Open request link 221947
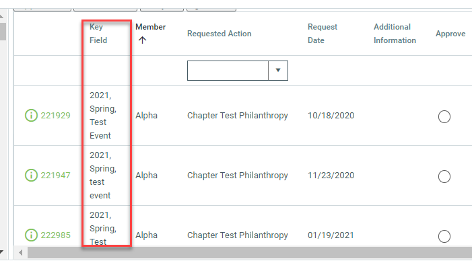This screenshot has width=472, height=265. (x=56, y=175)
